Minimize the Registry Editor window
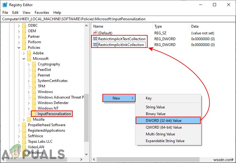 201,5
